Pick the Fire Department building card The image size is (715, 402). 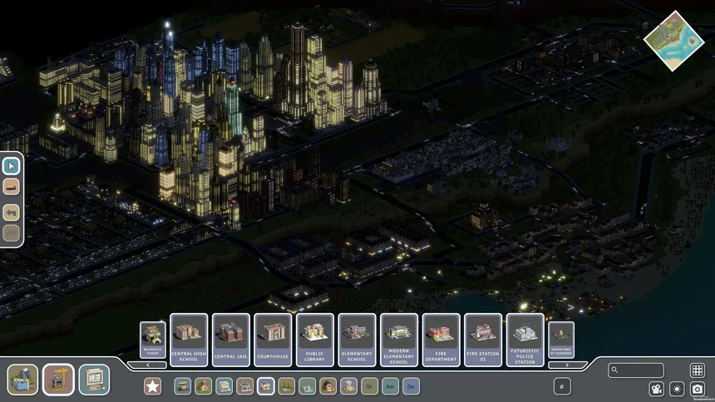tap(441, 340)
